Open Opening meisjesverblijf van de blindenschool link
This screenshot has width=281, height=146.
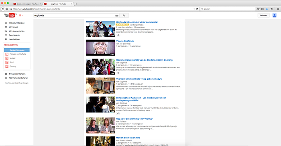click(x=144, y=60)
